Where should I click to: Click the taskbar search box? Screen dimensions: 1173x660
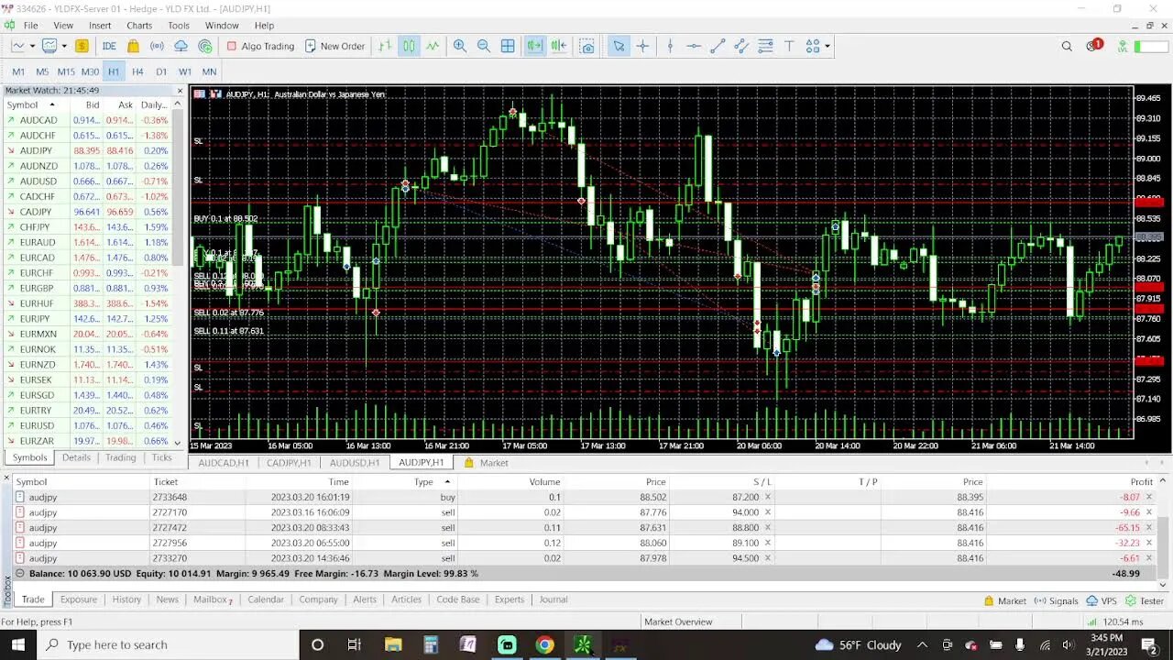[168, 645]
